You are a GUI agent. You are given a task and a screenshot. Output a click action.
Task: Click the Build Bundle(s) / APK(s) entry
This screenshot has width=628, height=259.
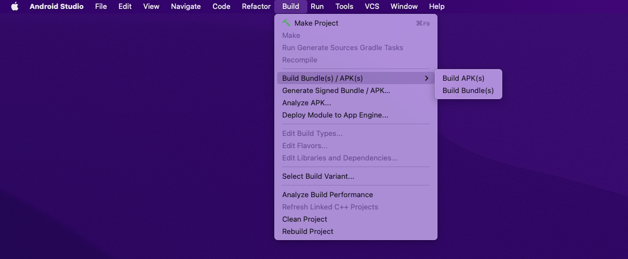point(356,78)
